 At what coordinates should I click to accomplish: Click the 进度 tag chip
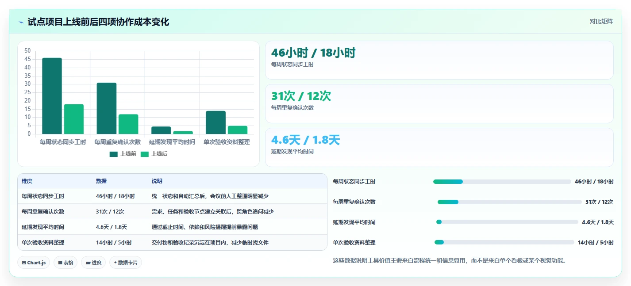(x=93, y=263)
